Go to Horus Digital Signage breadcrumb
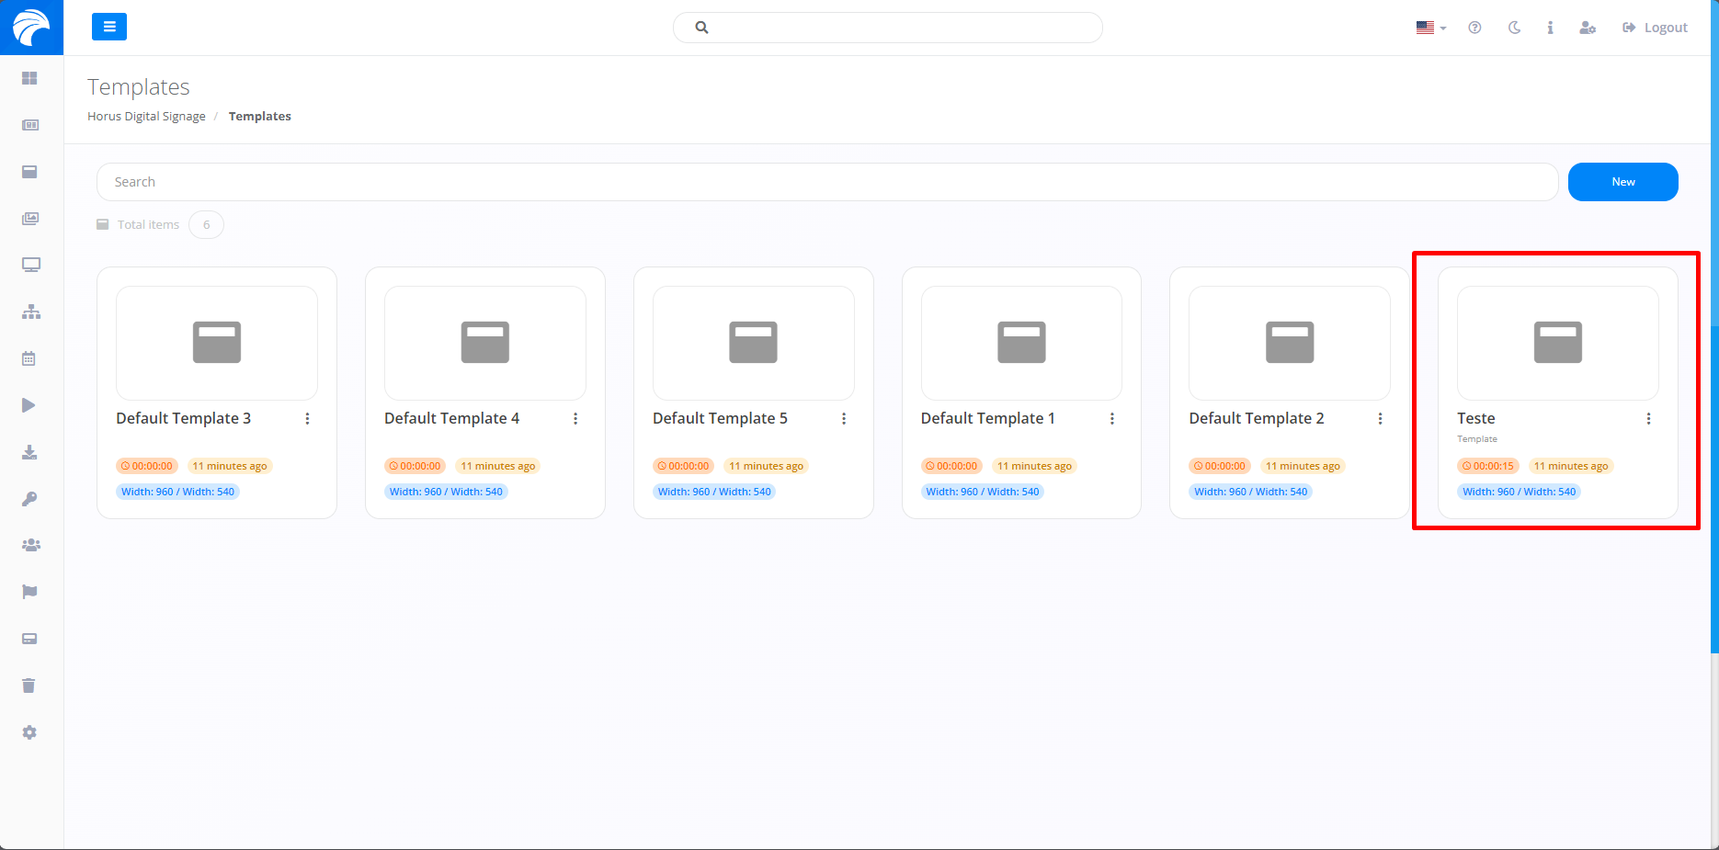The image size is (1719, 850). [146, 117]
